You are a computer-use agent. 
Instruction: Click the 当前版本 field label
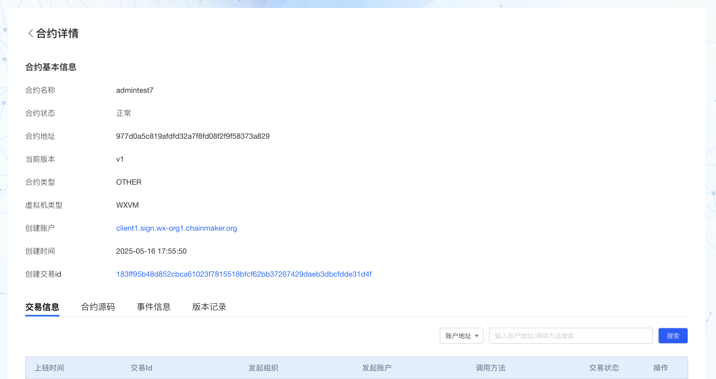tap(40, 159)
